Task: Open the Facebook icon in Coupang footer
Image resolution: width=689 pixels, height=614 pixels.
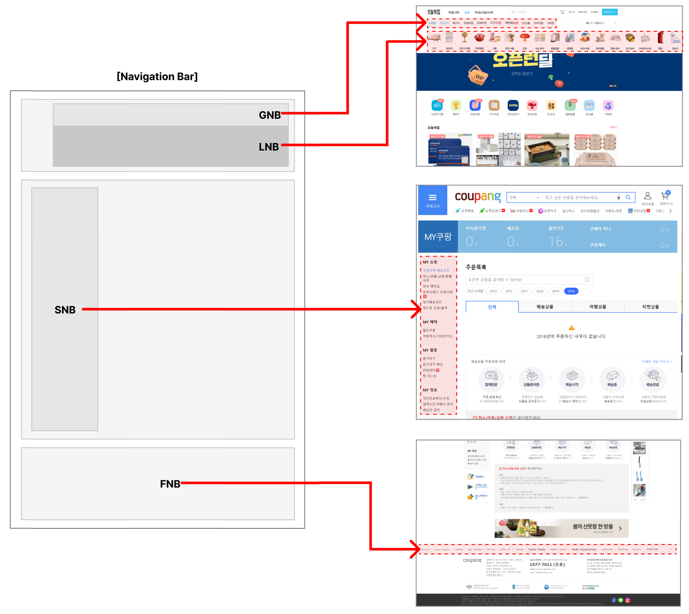Action: (x=614, y=600)
